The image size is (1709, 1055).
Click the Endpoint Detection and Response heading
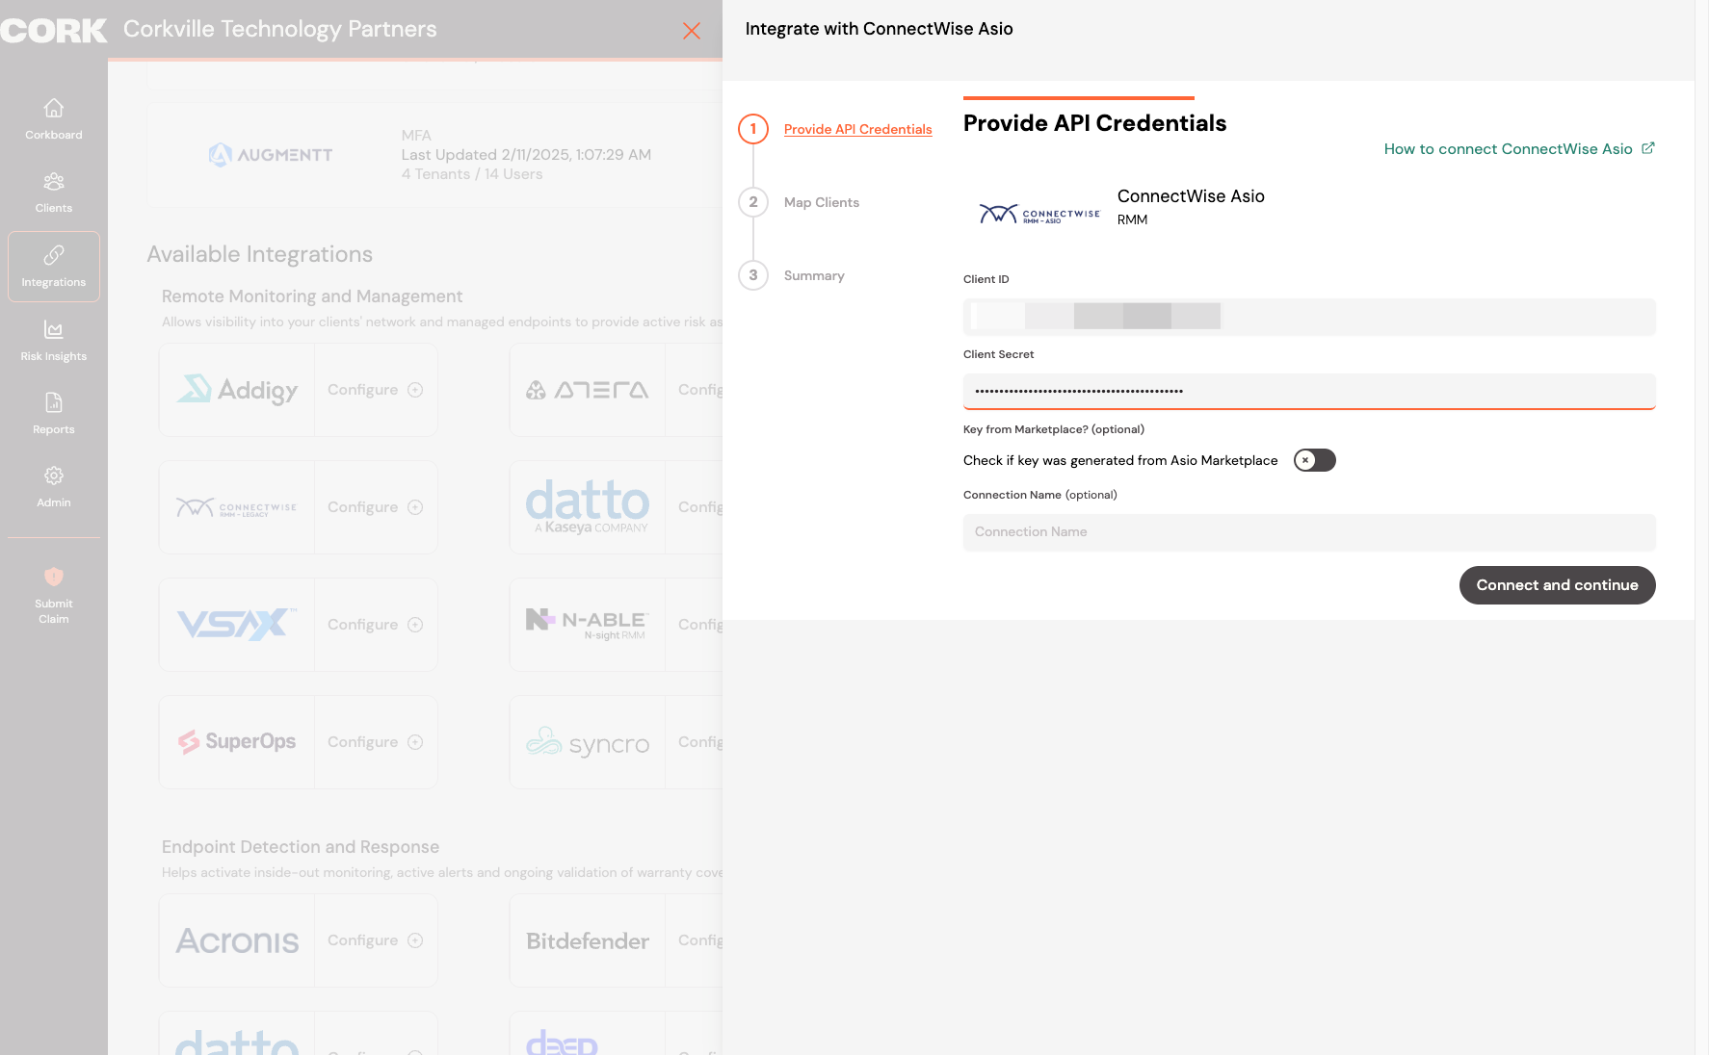point(301,847)
